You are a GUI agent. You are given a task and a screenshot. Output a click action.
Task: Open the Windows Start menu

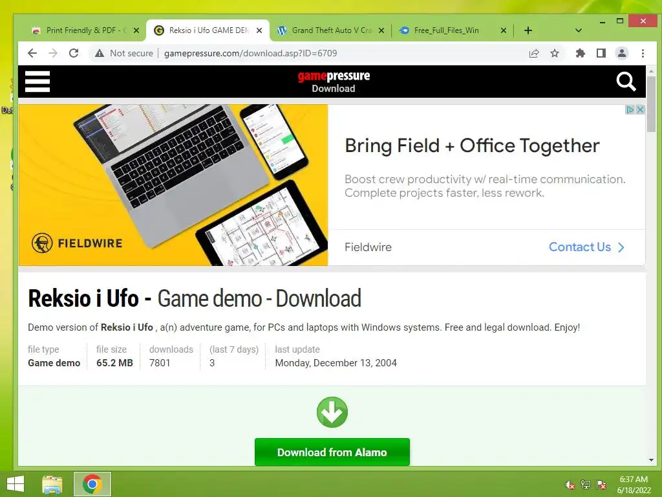tap(16, 484)
